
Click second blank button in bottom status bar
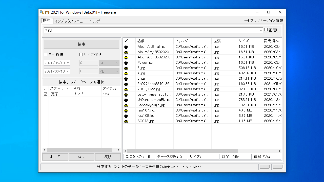278,167
